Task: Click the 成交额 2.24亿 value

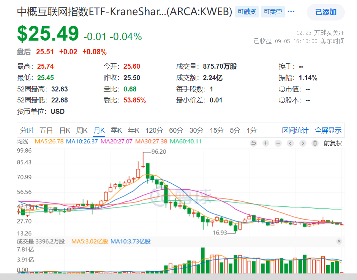Action: 213,78
